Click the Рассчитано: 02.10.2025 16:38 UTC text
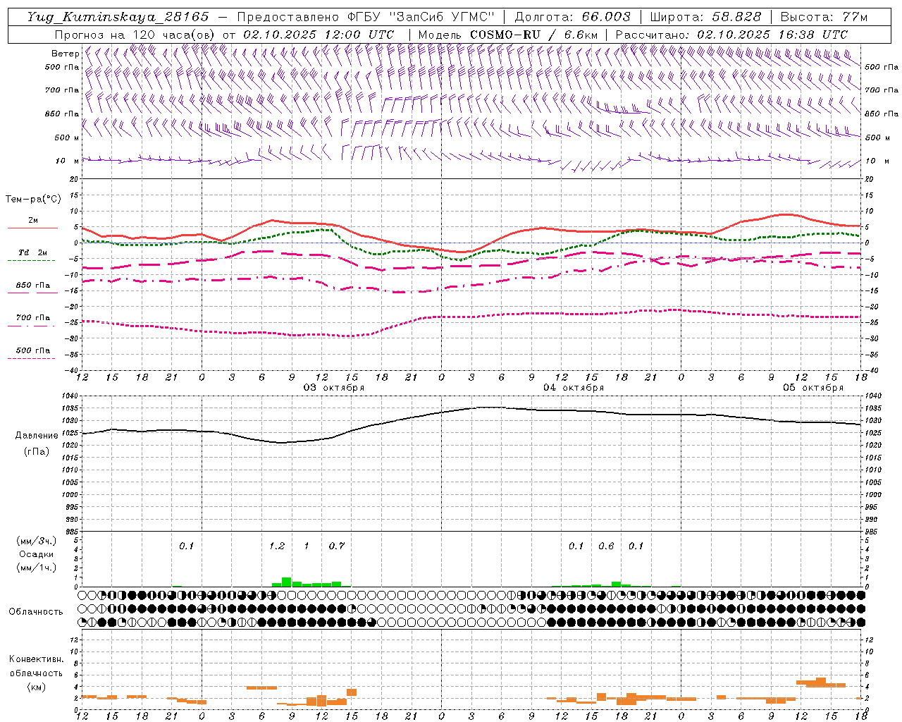The image size is (902, 722). pyautogui.click(x=731, y=35)
